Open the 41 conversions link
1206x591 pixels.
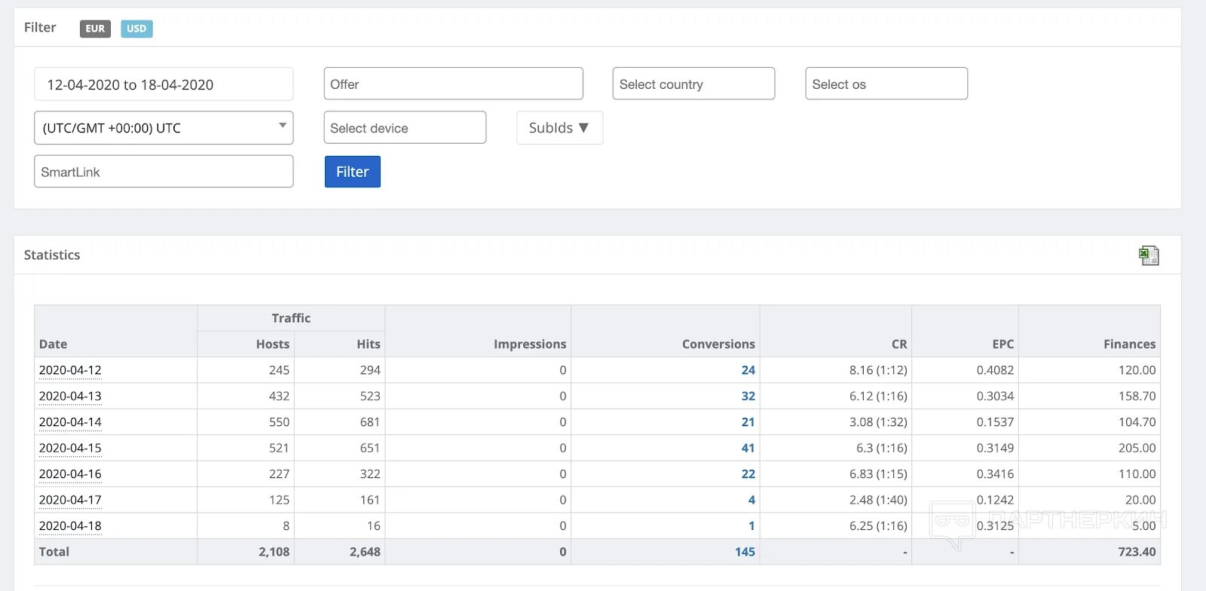pos(748,448)
